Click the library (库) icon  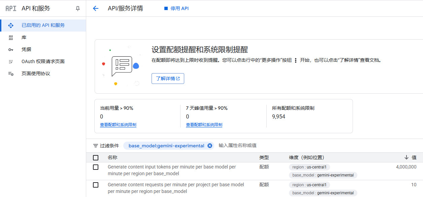coord(11,38)
